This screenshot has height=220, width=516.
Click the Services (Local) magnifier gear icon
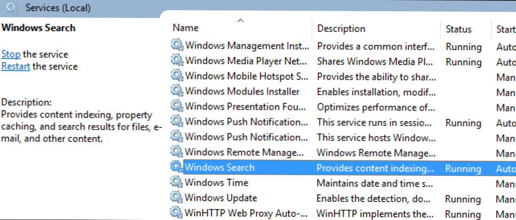(x=12, y=7)
